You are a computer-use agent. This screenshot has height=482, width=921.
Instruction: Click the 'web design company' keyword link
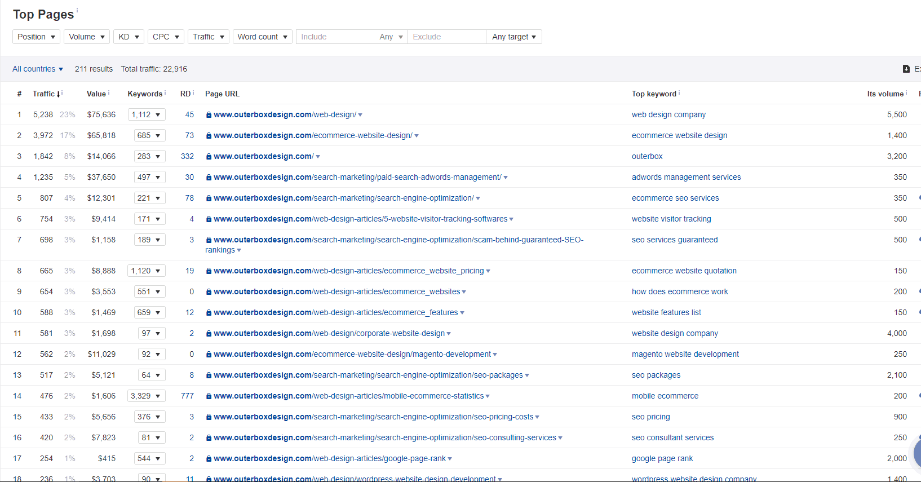(668, 114)
